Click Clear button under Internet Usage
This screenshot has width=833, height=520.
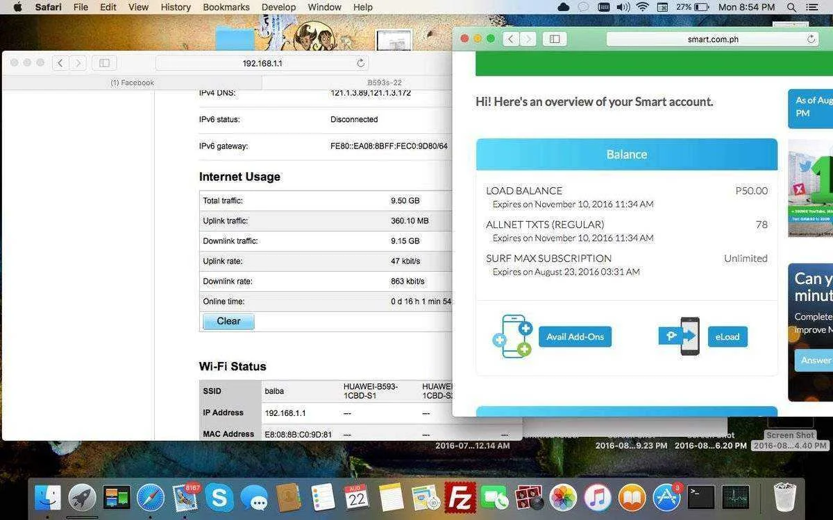tap(228, 321)
